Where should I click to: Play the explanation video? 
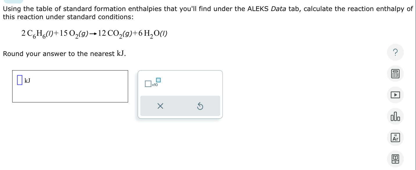pyautogui.click(x=395, y=95)
